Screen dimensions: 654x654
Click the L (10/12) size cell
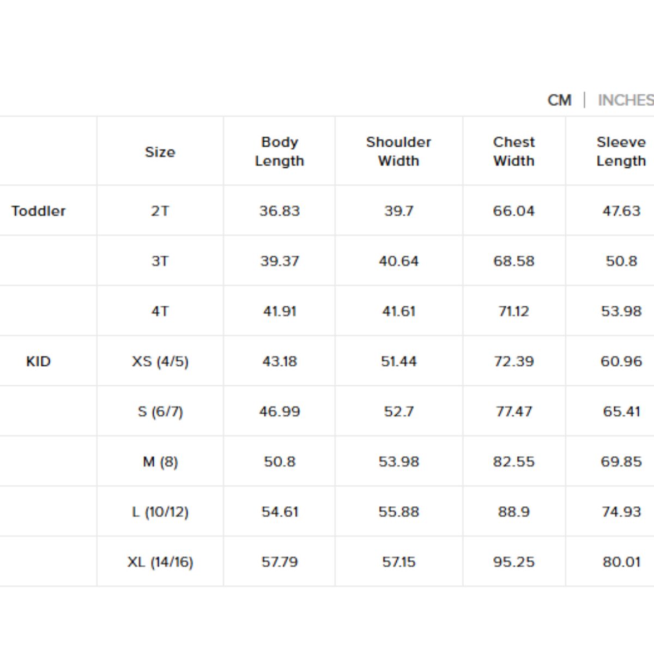(160, 512)
